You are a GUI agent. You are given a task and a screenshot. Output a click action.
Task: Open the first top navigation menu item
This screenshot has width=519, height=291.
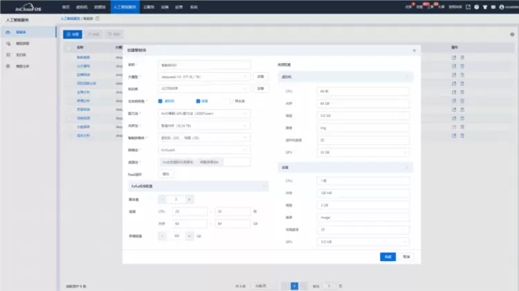tap(66, 7)
